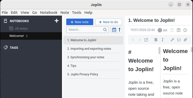Click the Notebooks book icon
The width and height of the screenshot is (193, 98).
pos(5,21)
